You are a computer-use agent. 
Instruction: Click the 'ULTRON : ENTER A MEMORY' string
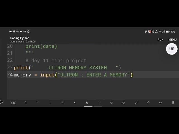(94, 75)
